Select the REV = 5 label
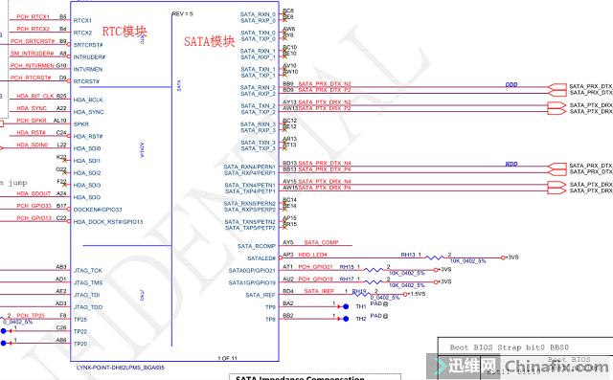 tap(183, 13)
